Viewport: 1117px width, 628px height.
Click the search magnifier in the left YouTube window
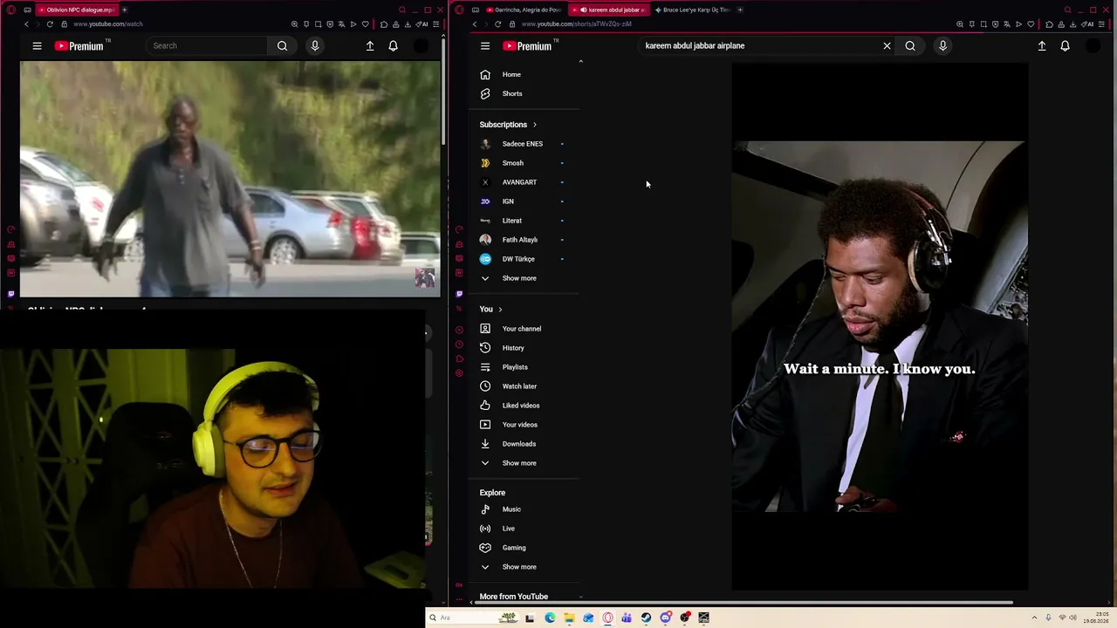pos(282,45)
